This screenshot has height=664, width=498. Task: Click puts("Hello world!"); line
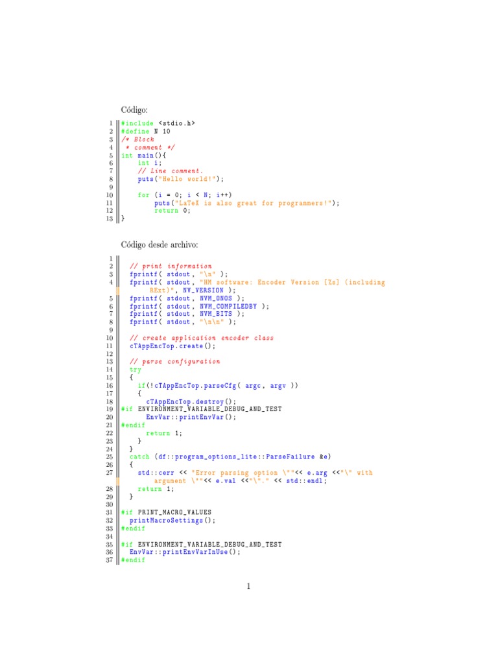(180, 179)
